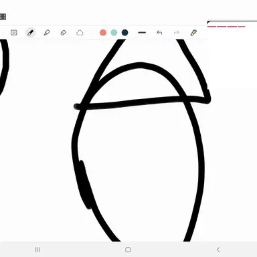The height and width of the screenshot is (257, 257).
Task: Open the green S Pen shortcut icon
Action: click(x=193, y=33)
